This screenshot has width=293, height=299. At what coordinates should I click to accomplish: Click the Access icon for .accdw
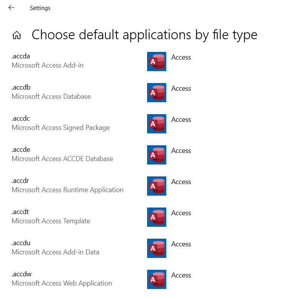point(157,279)
